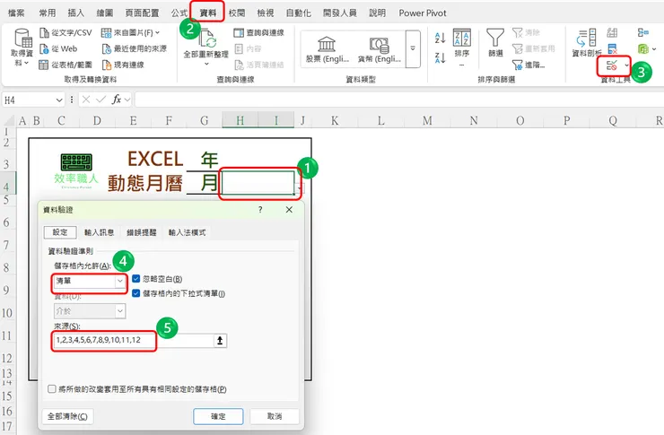The width and height of the screenshot is (664, 435).
Task: Open data validation icon (資料驗證)
Action: (x=611, y=65)
